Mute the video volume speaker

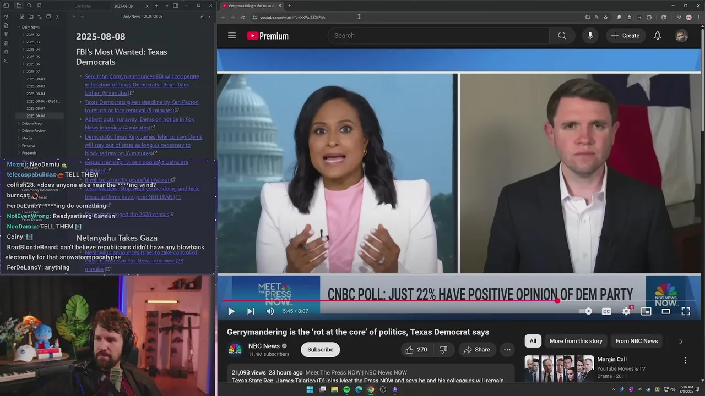click(x=270, y=311)
